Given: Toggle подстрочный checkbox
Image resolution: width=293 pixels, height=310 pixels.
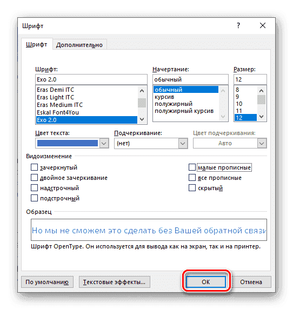Looking at the screenshot, I should coord(34,198).
